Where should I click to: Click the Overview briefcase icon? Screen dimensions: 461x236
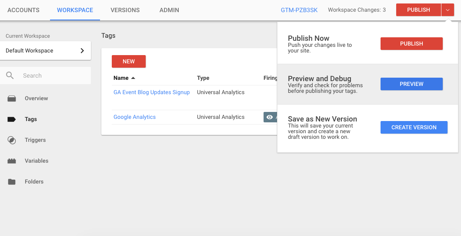[12, 98]
